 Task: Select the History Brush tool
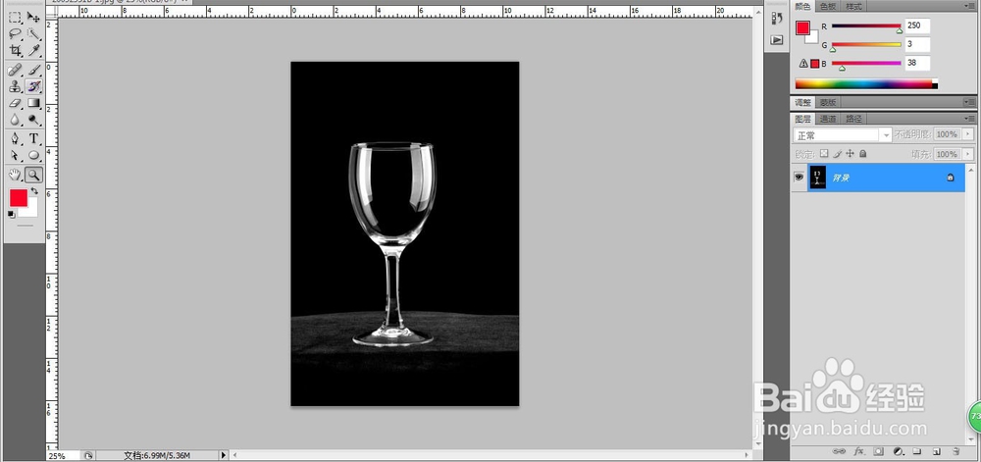tap(33, 86)
